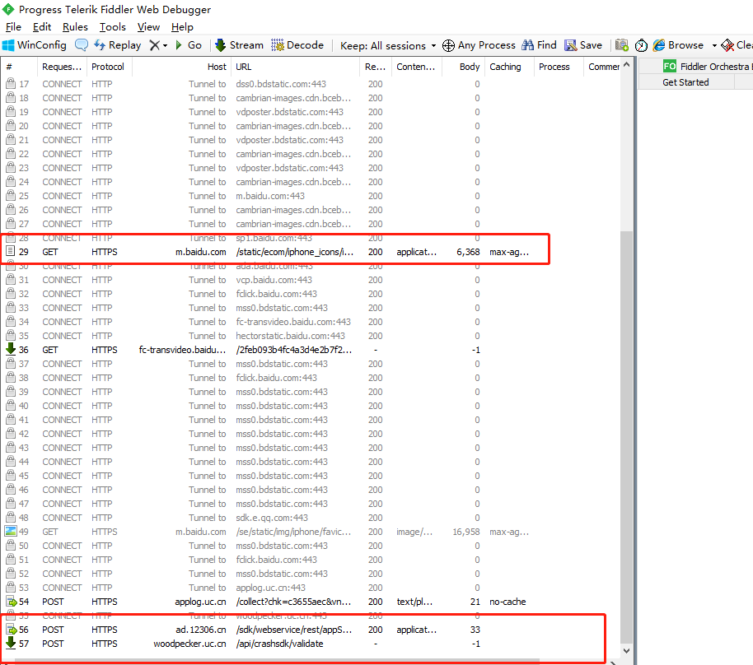Screen dimensions: 753x665
Task: Sort by Caching column header
Action: click(509, 67)
